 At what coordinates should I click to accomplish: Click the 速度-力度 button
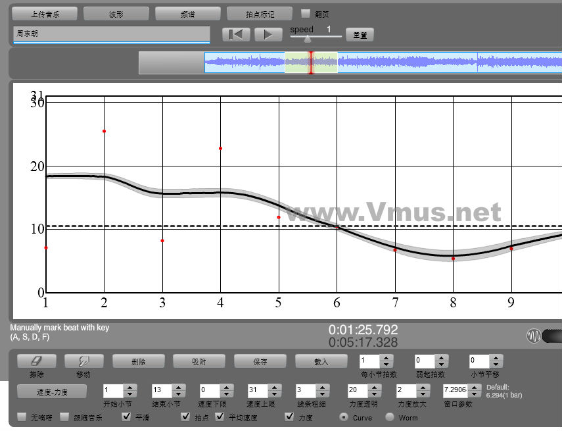[x=52, y=392]
